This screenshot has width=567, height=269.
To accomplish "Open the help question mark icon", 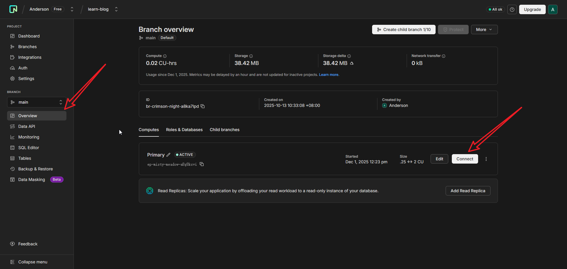I will 512,9.
